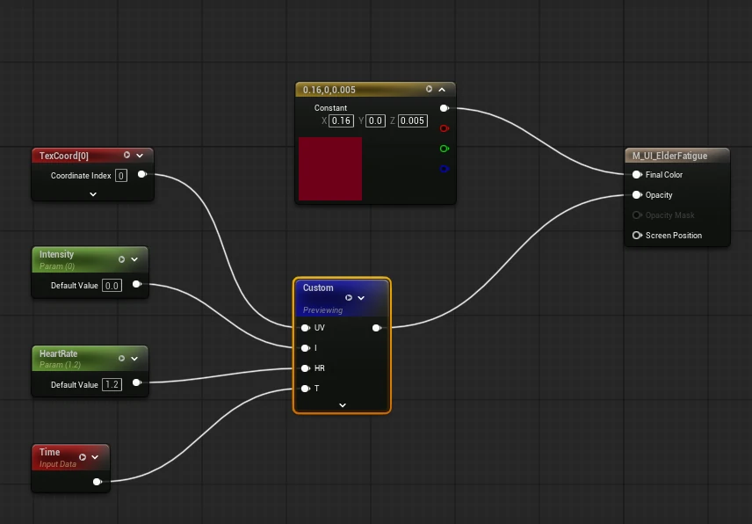Toggle the preview icon on Custom node
The height and width of the screenshot is (524, 752).
tap(349, 297)
